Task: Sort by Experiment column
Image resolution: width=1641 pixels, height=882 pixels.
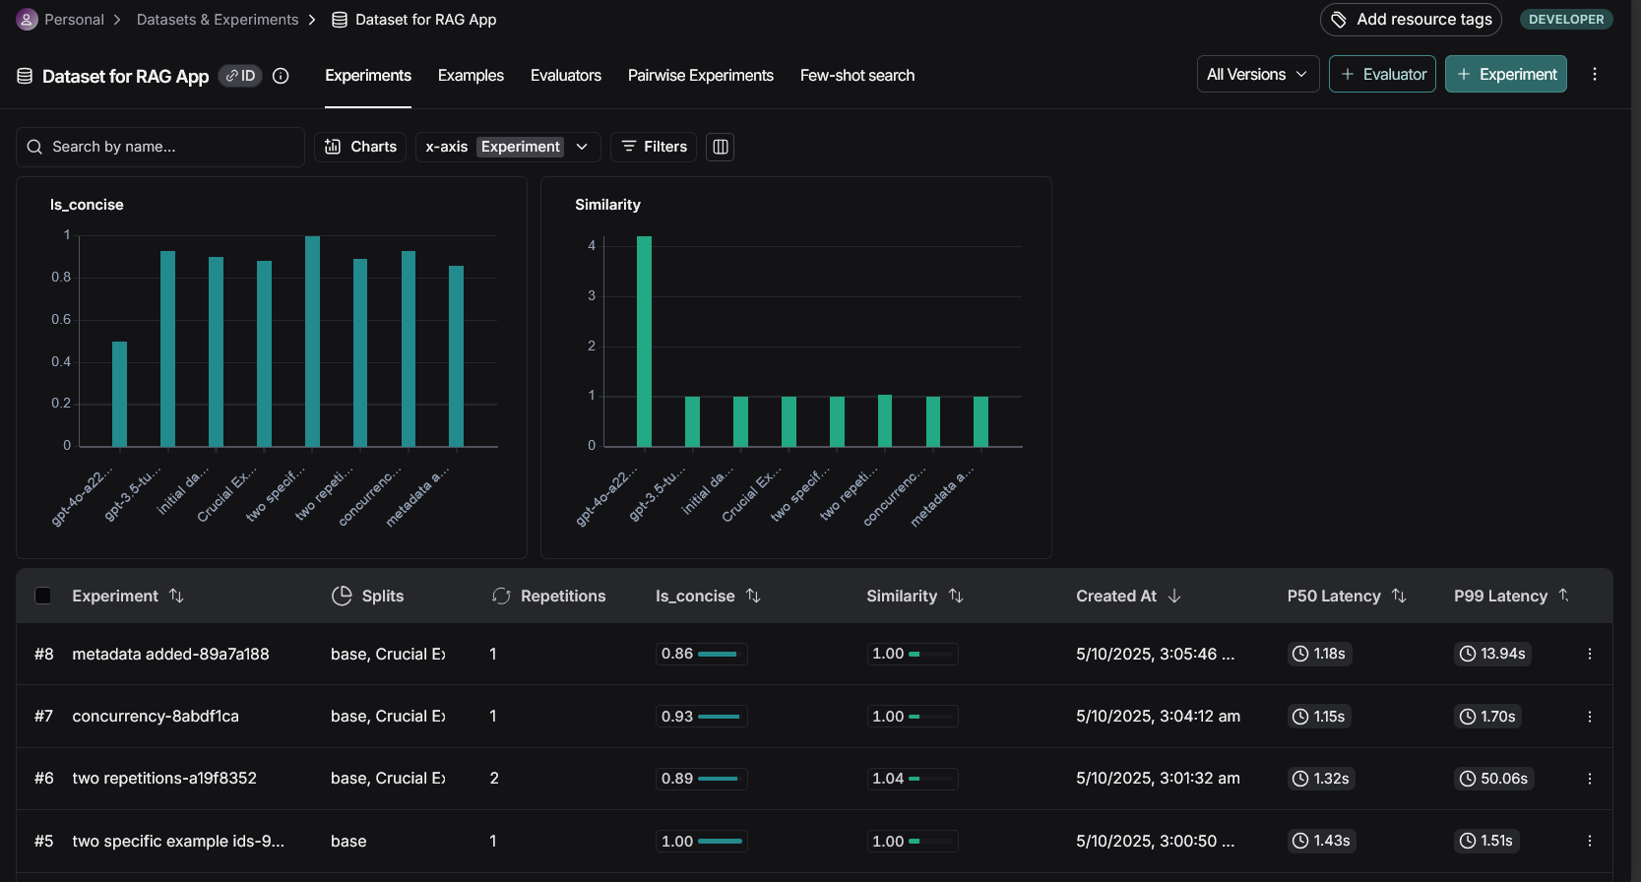Action: [176, 596]
